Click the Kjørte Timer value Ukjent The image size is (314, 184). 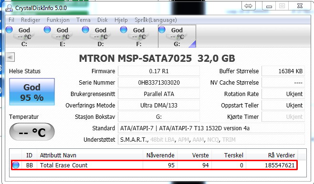click(x=283, y=116)
